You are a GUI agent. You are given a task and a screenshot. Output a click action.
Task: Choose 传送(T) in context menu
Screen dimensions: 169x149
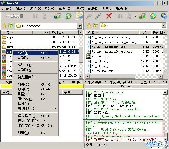click(x=36, y=53)
